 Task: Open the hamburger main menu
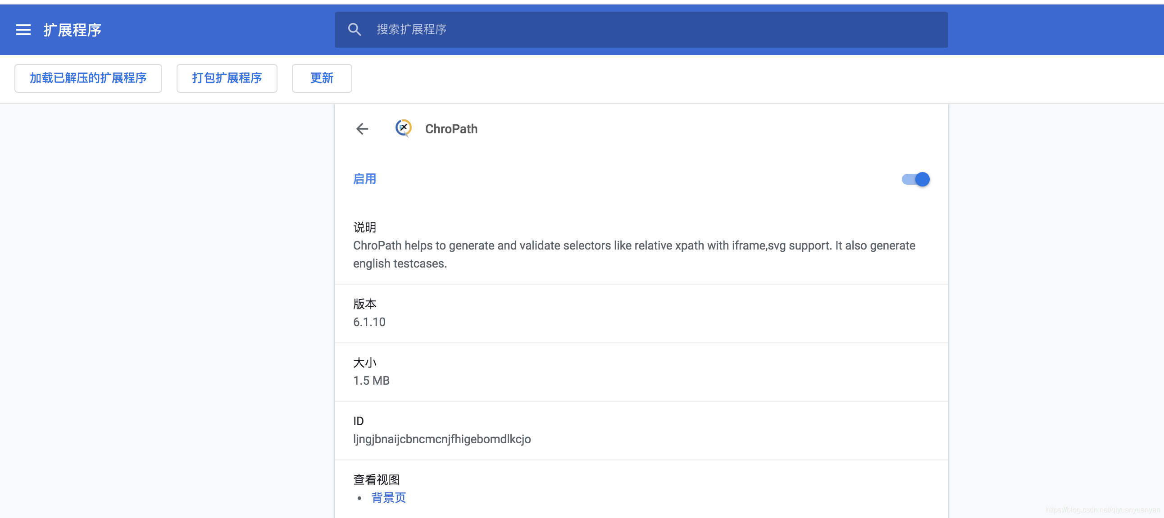[x=23, y=30]
